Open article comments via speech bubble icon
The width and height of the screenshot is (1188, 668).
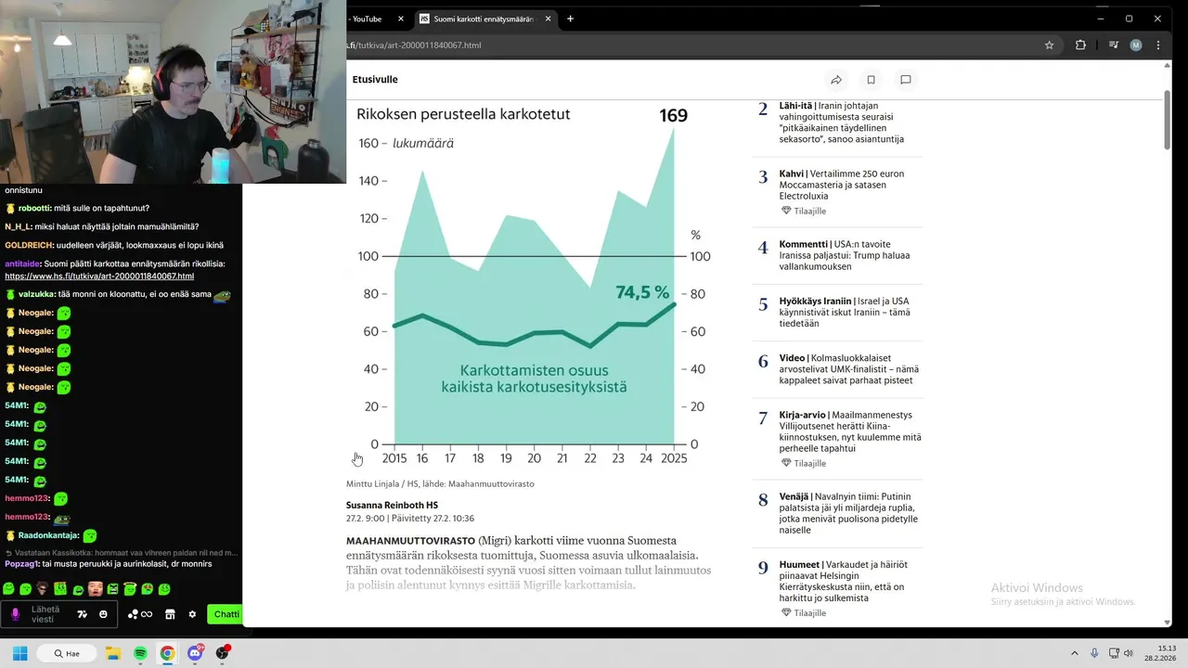(906, 80)
